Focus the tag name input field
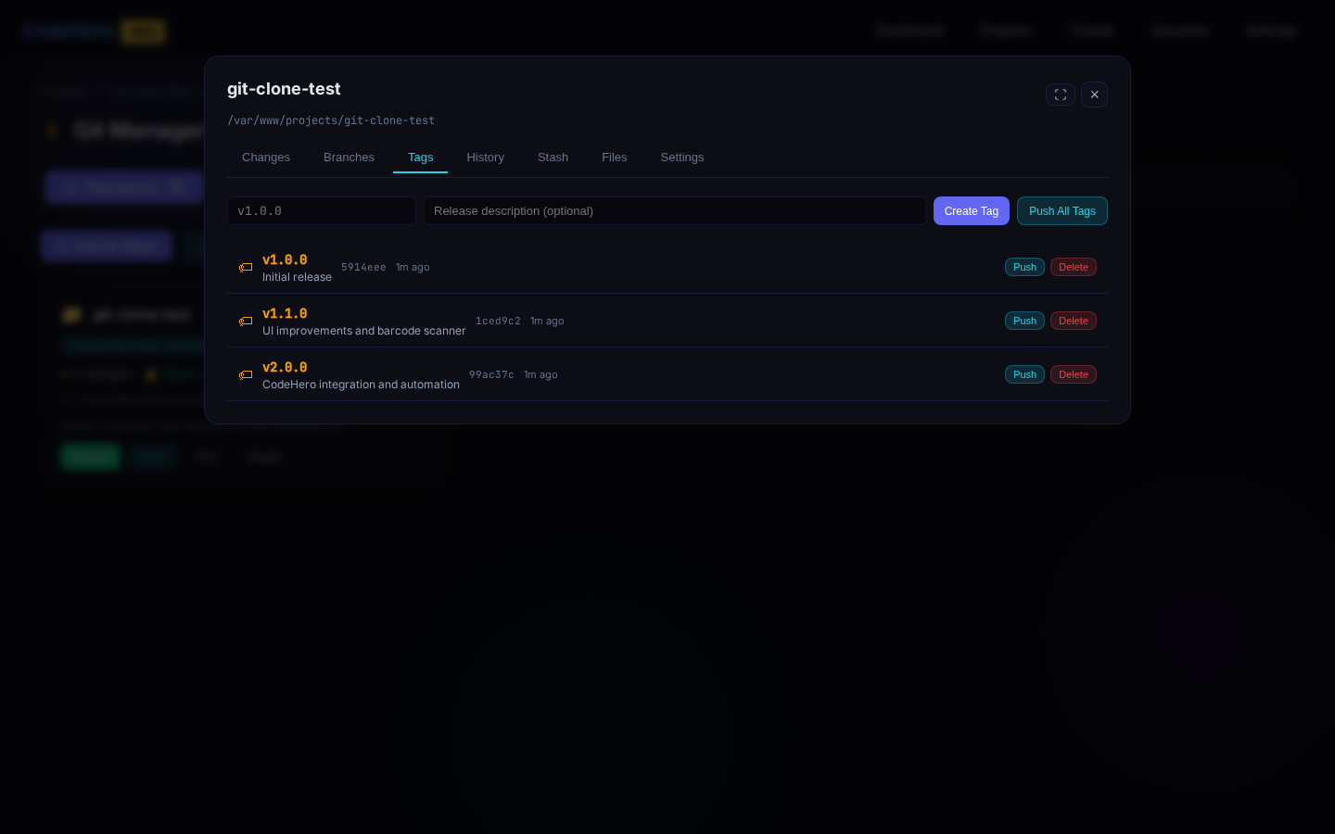This screenshot has height=834, width=1335. point(321,211)
